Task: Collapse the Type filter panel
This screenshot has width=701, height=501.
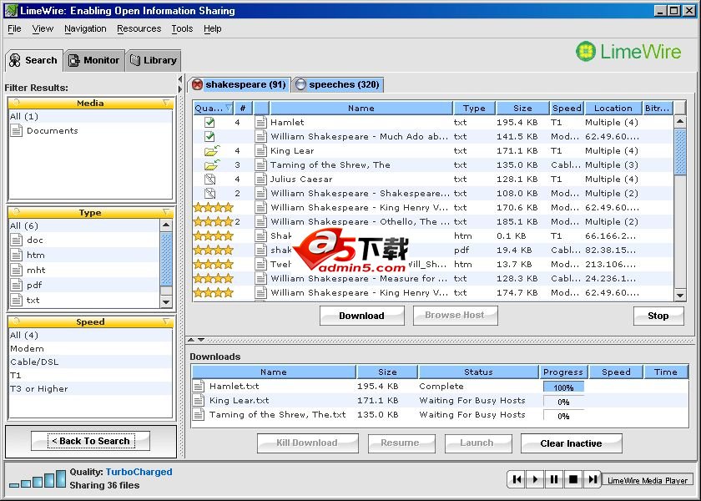Action: coord(166,213)
